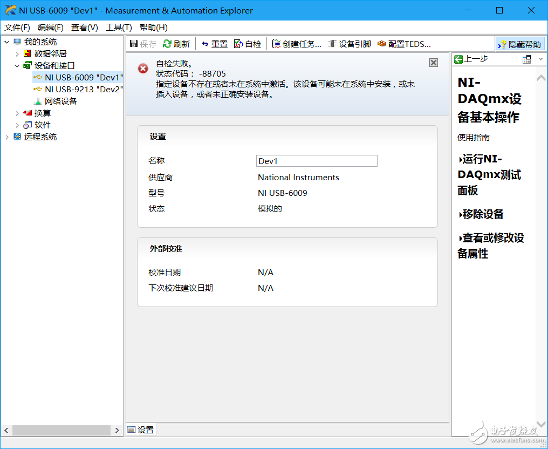Click the tree panel horizontal scrollbar thumb

tap(61, 430)
